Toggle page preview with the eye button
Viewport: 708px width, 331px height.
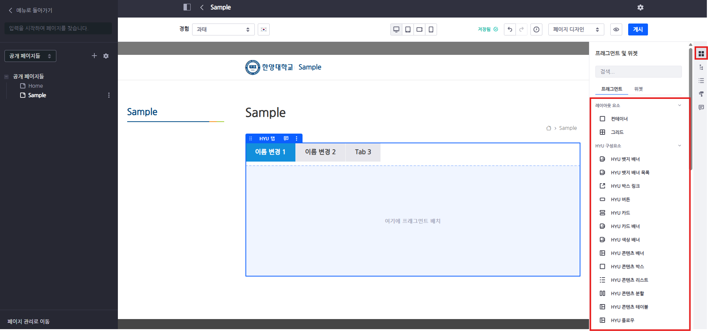[616, 29]
